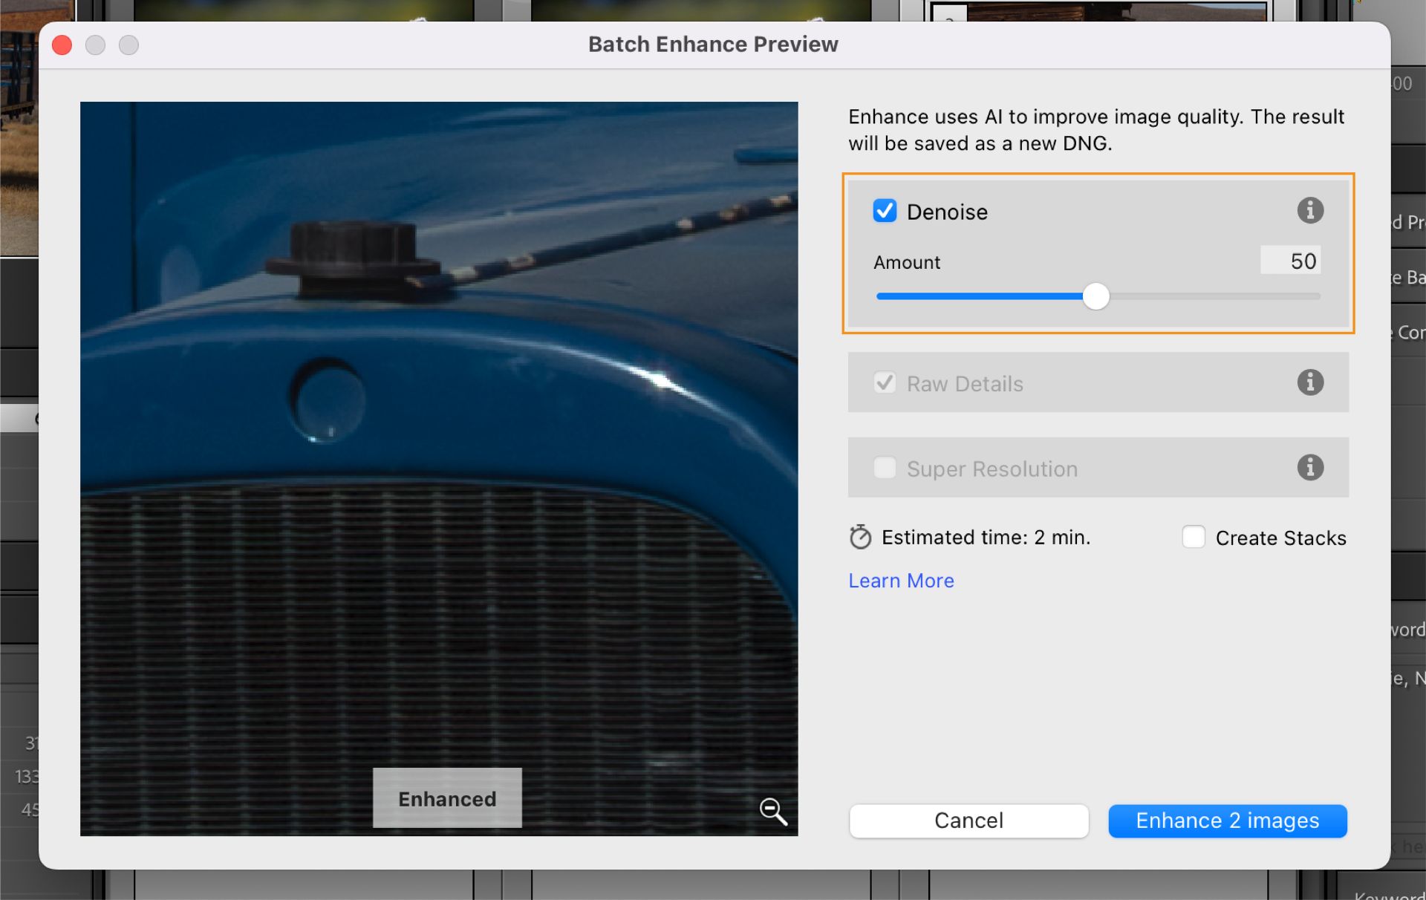Cancel the batch enhance operation

point(968,821)
